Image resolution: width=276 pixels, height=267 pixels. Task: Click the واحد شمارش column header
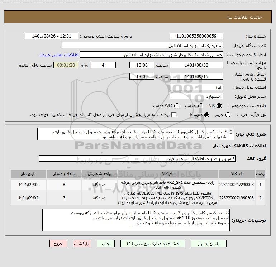[99, 174]
